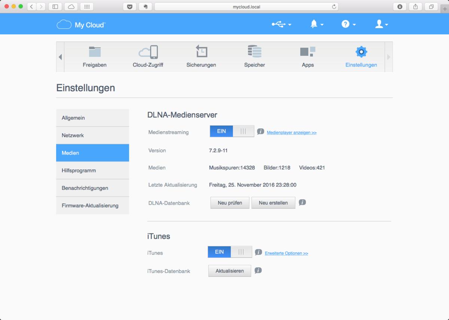Click the Videos:421 count

coord(312,168)
